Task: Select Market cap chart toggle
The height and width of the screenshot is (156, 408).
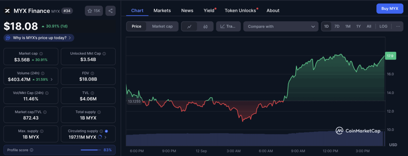Action: click(x=162, y=26)
